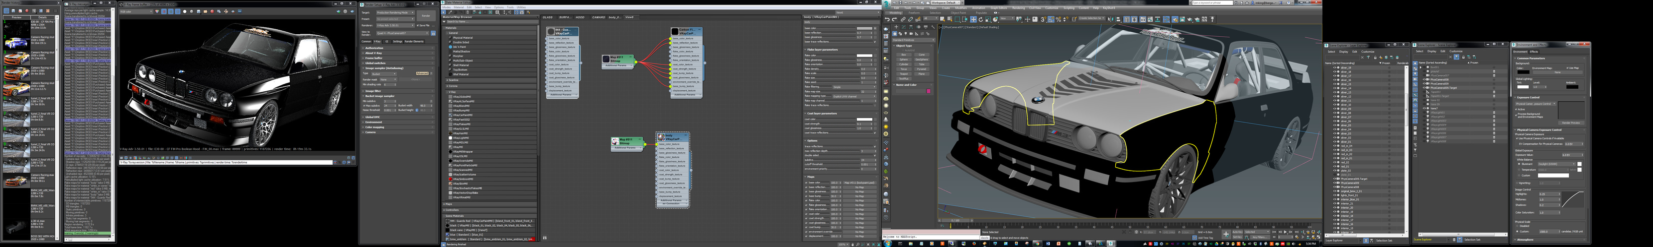Viewport: 1653px width, 247px height.
Task: Choose the Select Object tool
Action: point(943,20)
